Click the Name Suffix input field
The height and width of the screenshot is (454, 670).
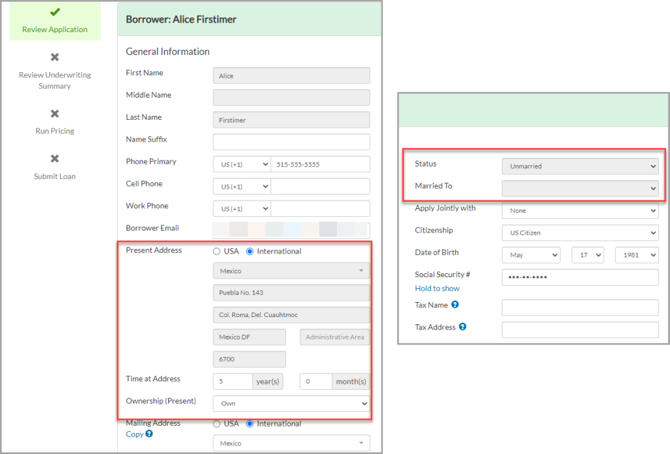(291, 142)
